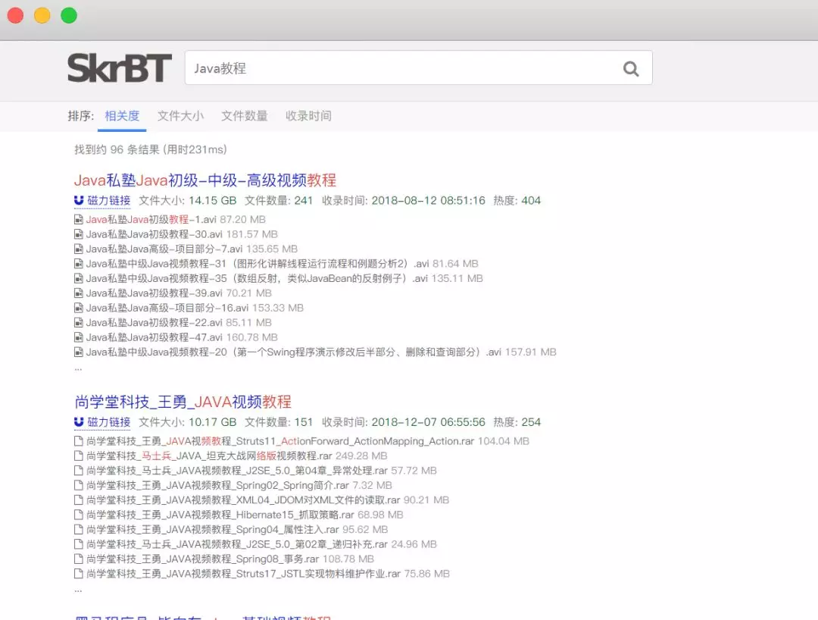Click 热度 254 value

point(531,421)
